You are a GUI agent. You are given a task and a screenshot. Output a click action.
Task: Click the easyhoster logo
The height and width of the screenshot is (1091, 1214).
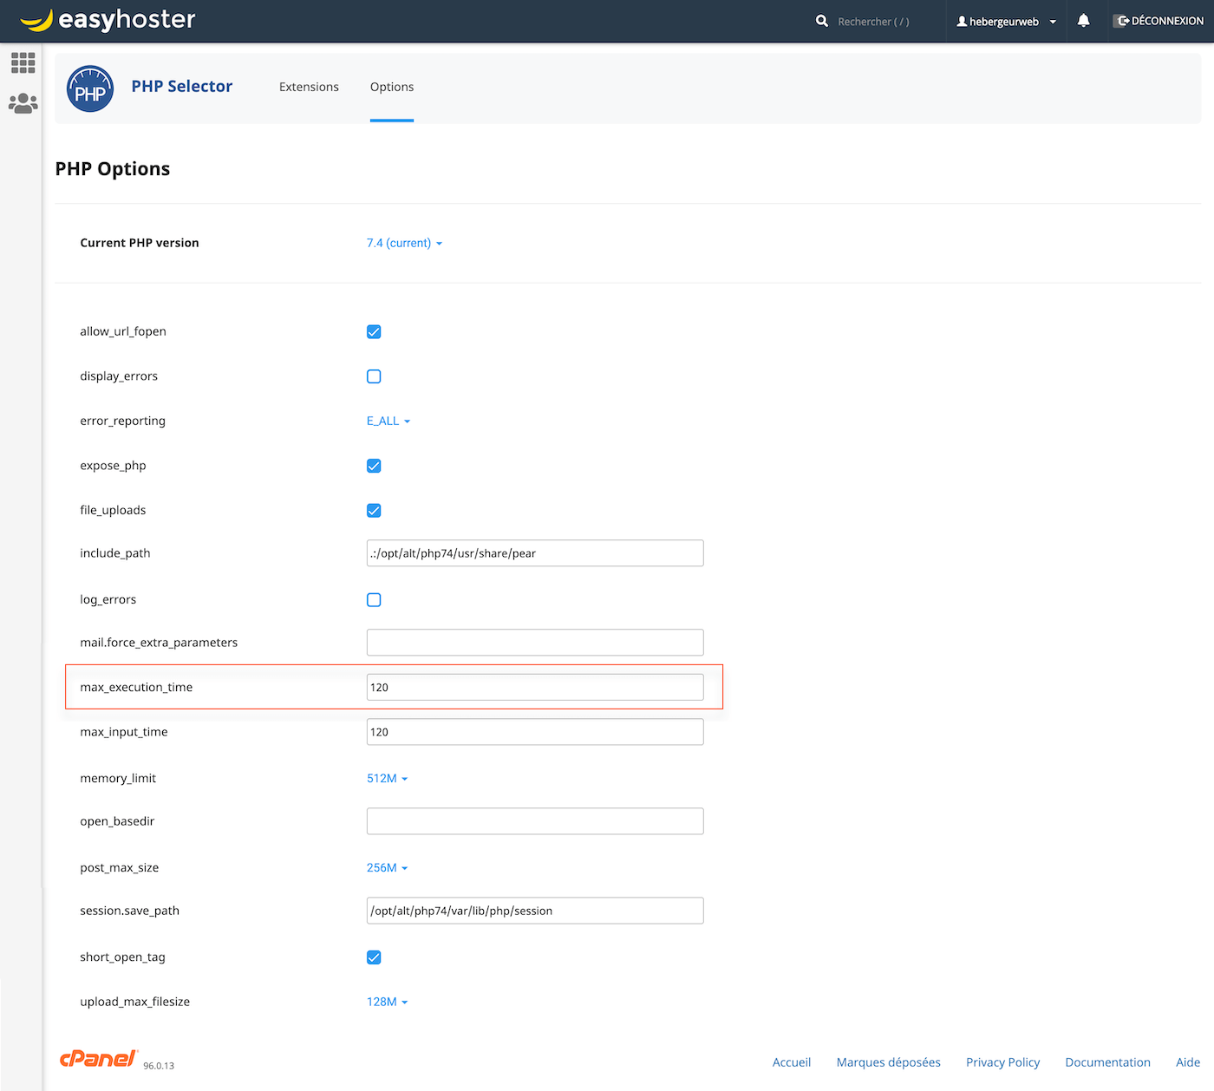[108, 20]
